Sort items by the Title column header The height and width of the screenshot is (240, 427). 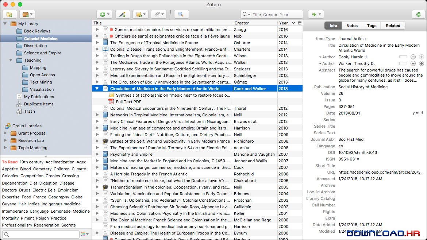162,23
